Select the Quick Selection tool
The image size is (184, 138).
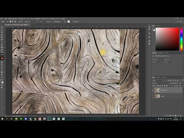point(2,34)
